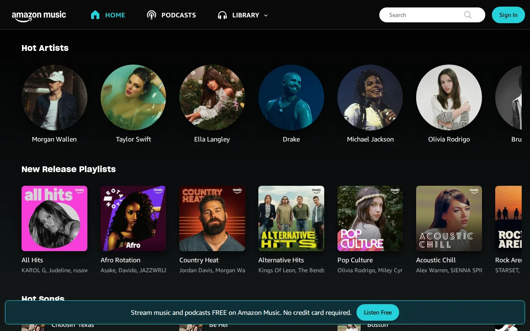The height and width of the screenshot is (331, 530).
Task: Open the Afro Rotation playlist cover
Action: pyautogui.click(x=133, y=218)
